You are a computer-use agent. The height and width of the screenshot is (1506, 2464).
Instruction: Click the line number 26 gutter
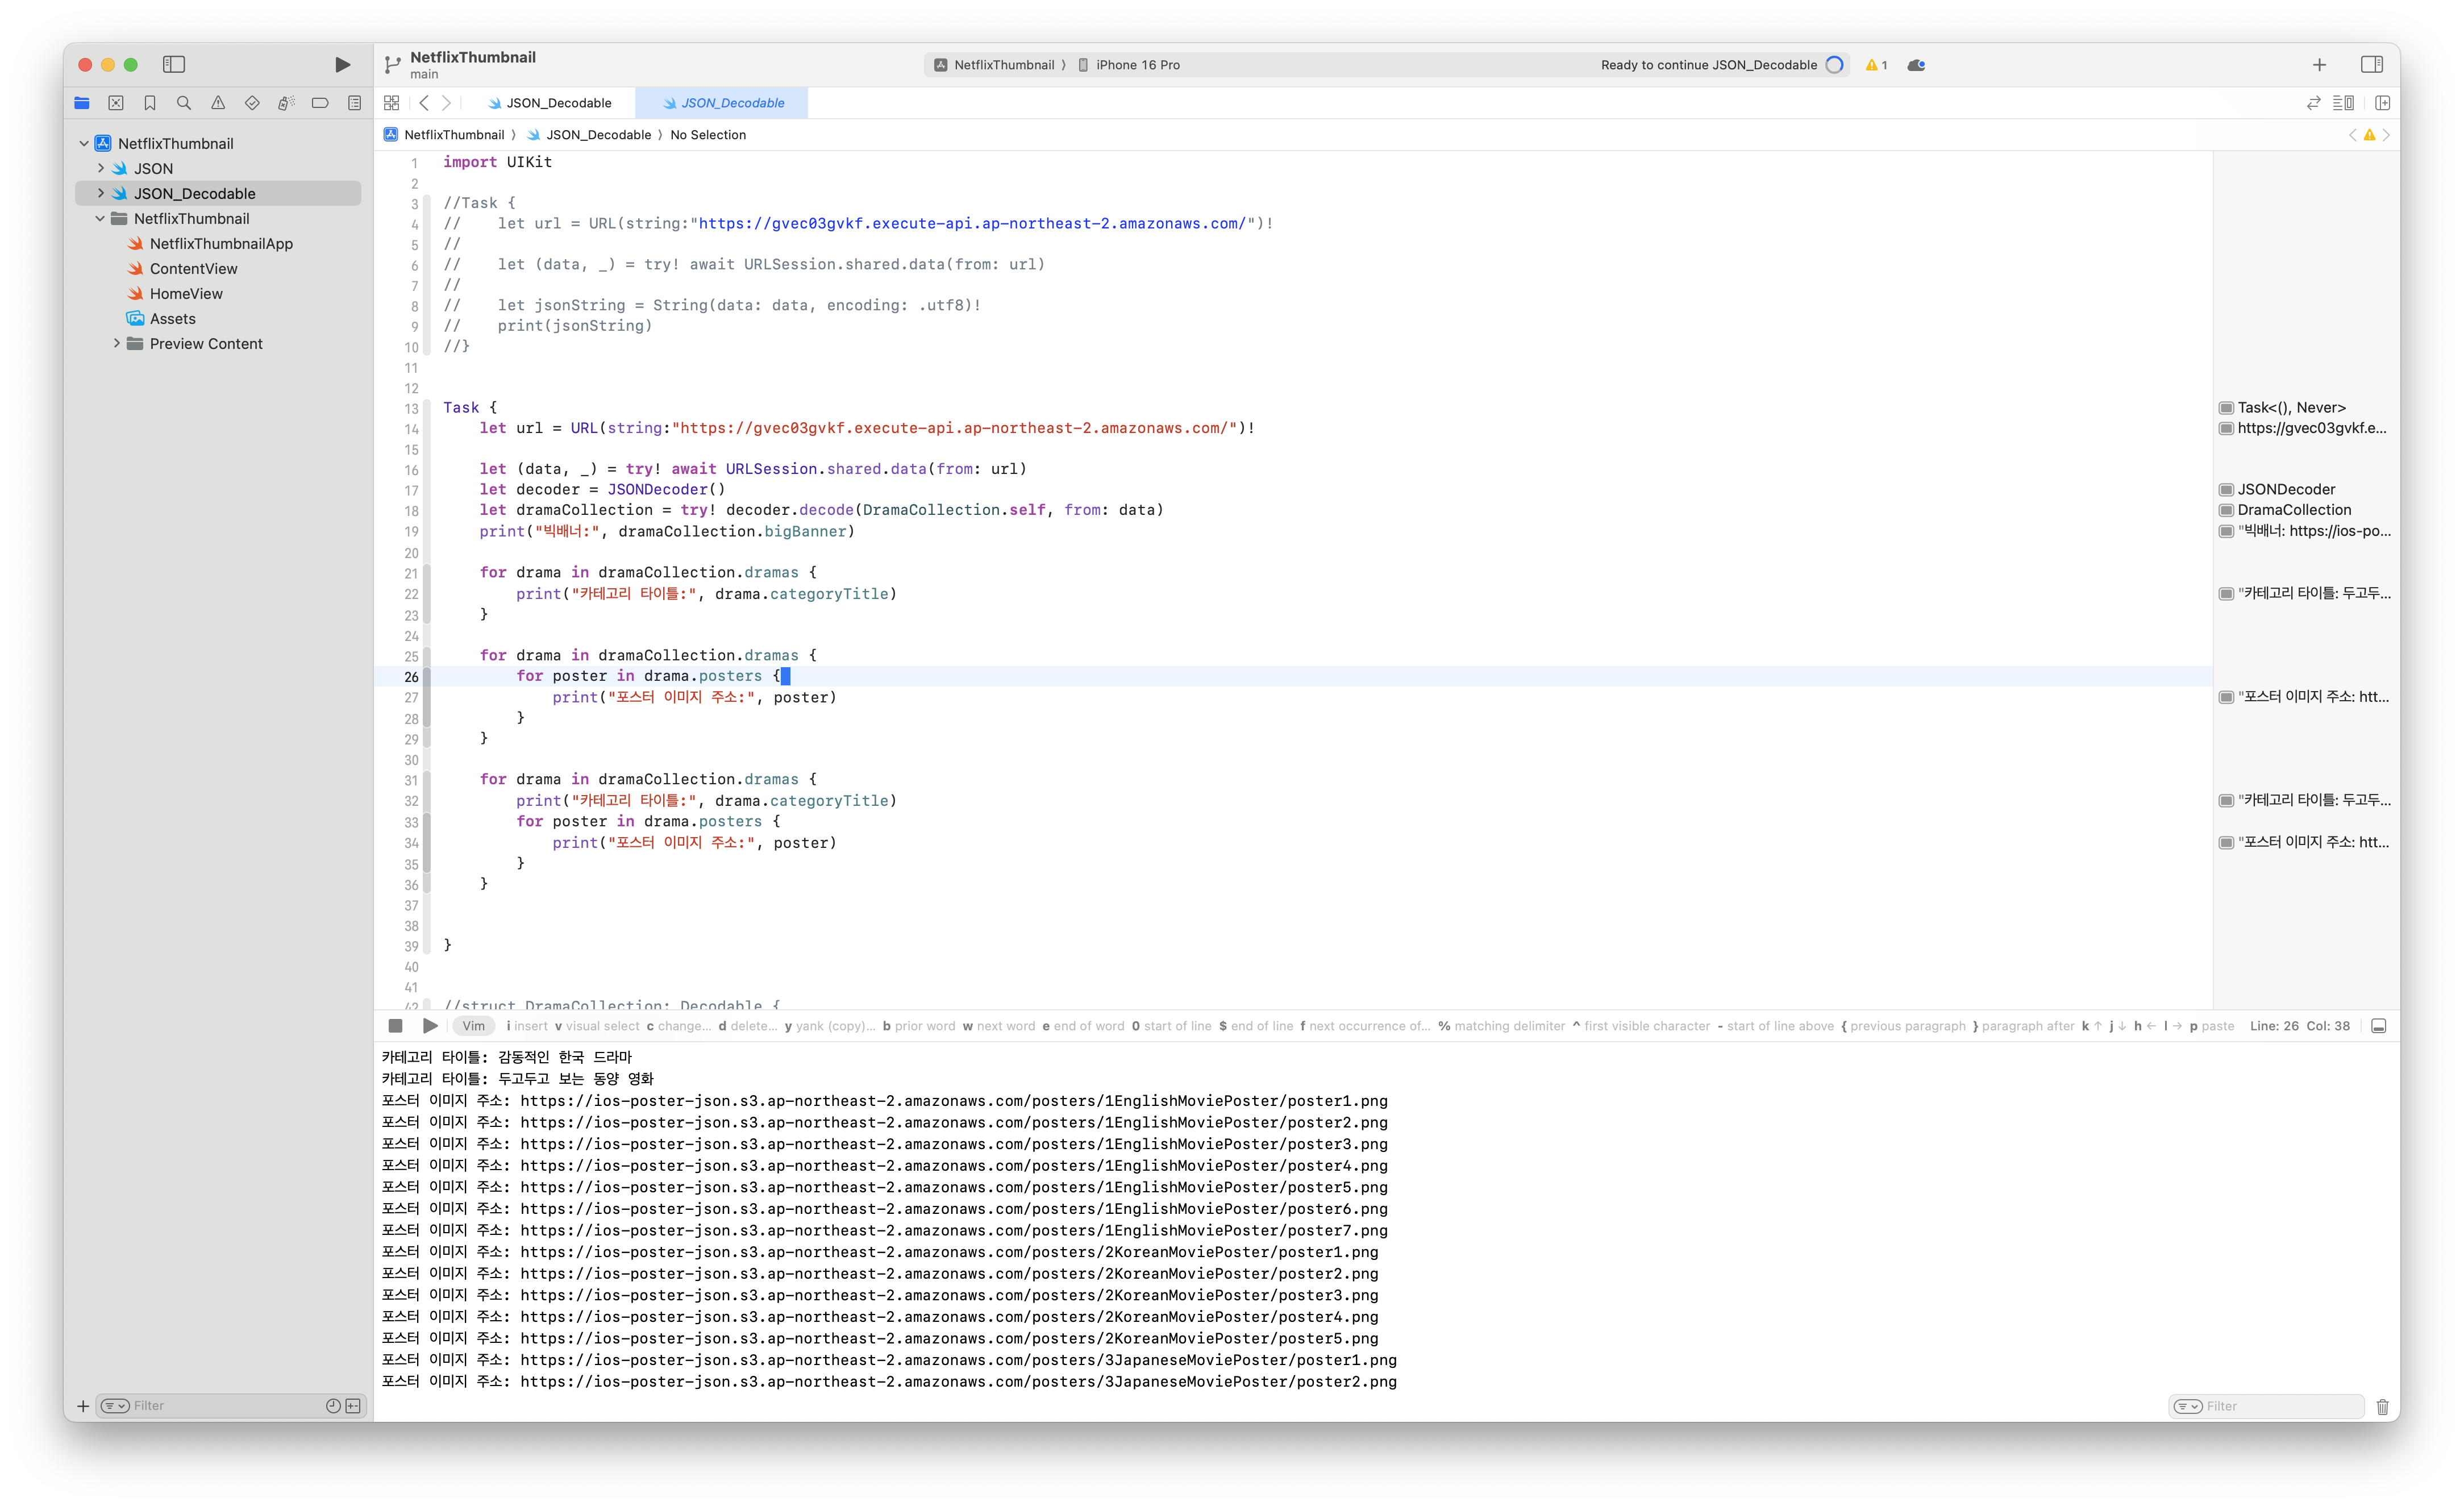[411, 677]
